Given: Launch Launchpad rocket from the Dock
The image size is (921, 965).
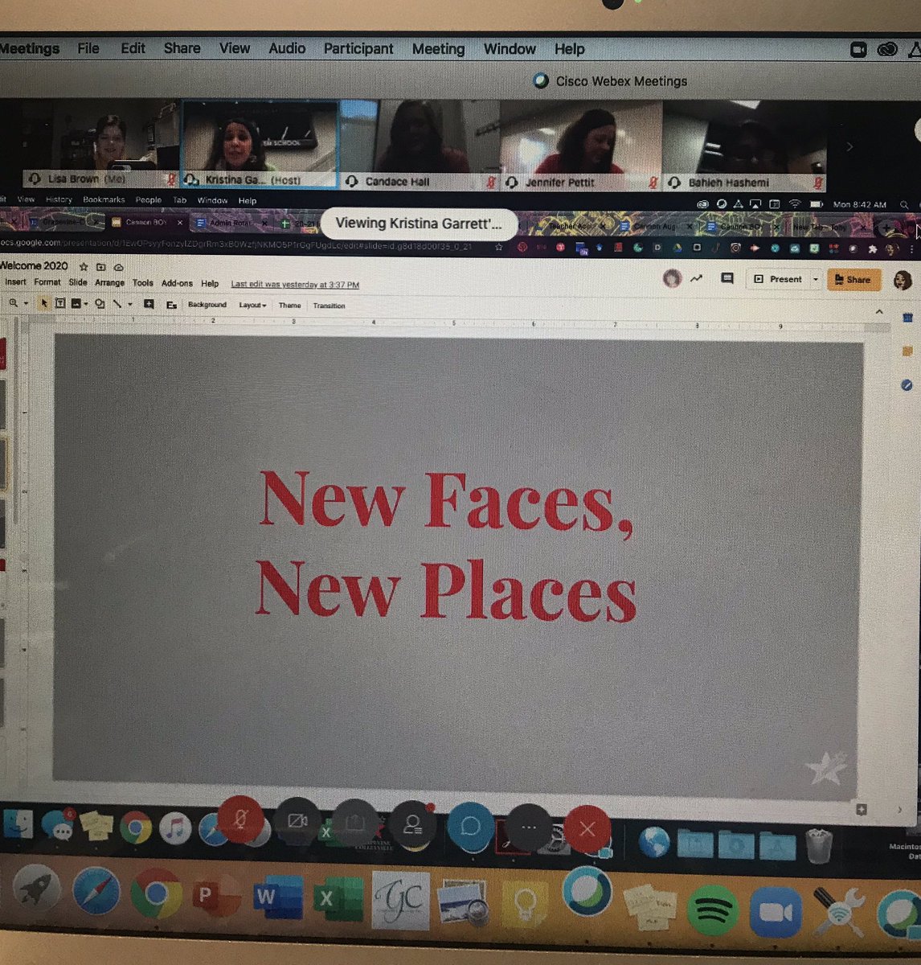Looking at the screenshot, I should [x=35, y=888].
